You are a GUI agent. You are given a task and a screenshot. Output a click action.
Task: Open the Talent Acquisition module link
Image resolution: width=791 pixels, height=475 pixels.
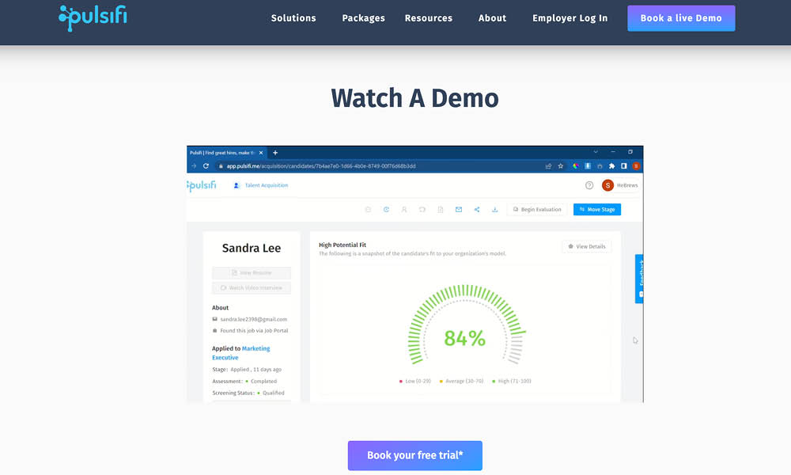261,185
